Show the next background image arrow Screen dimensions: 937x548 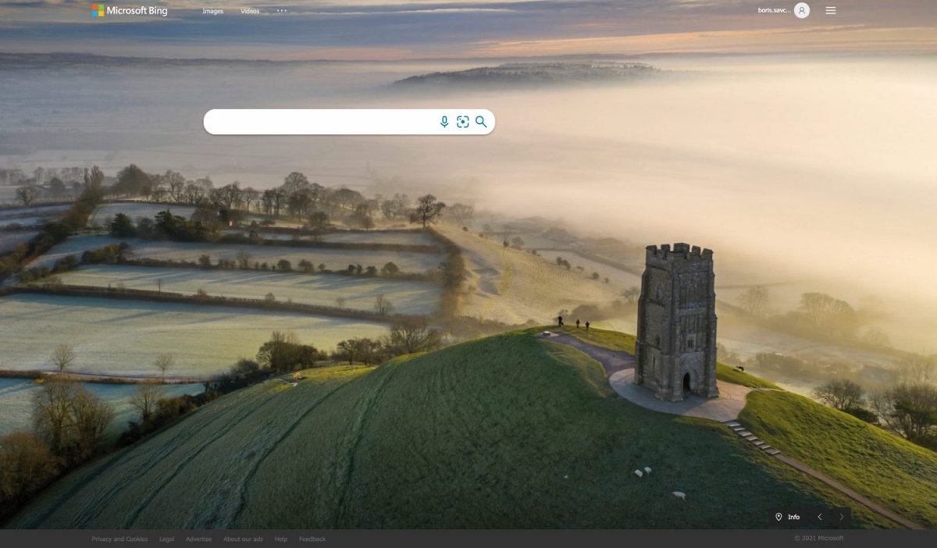[841, 517]
